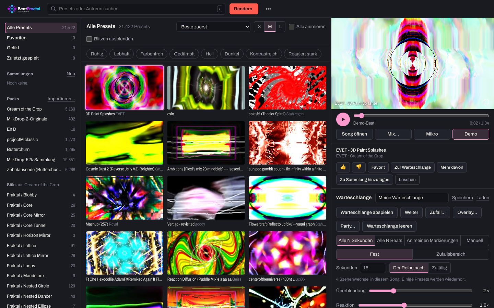Click the Laden link
Viewport: 494px width, 308px height.
click(483, 198)
